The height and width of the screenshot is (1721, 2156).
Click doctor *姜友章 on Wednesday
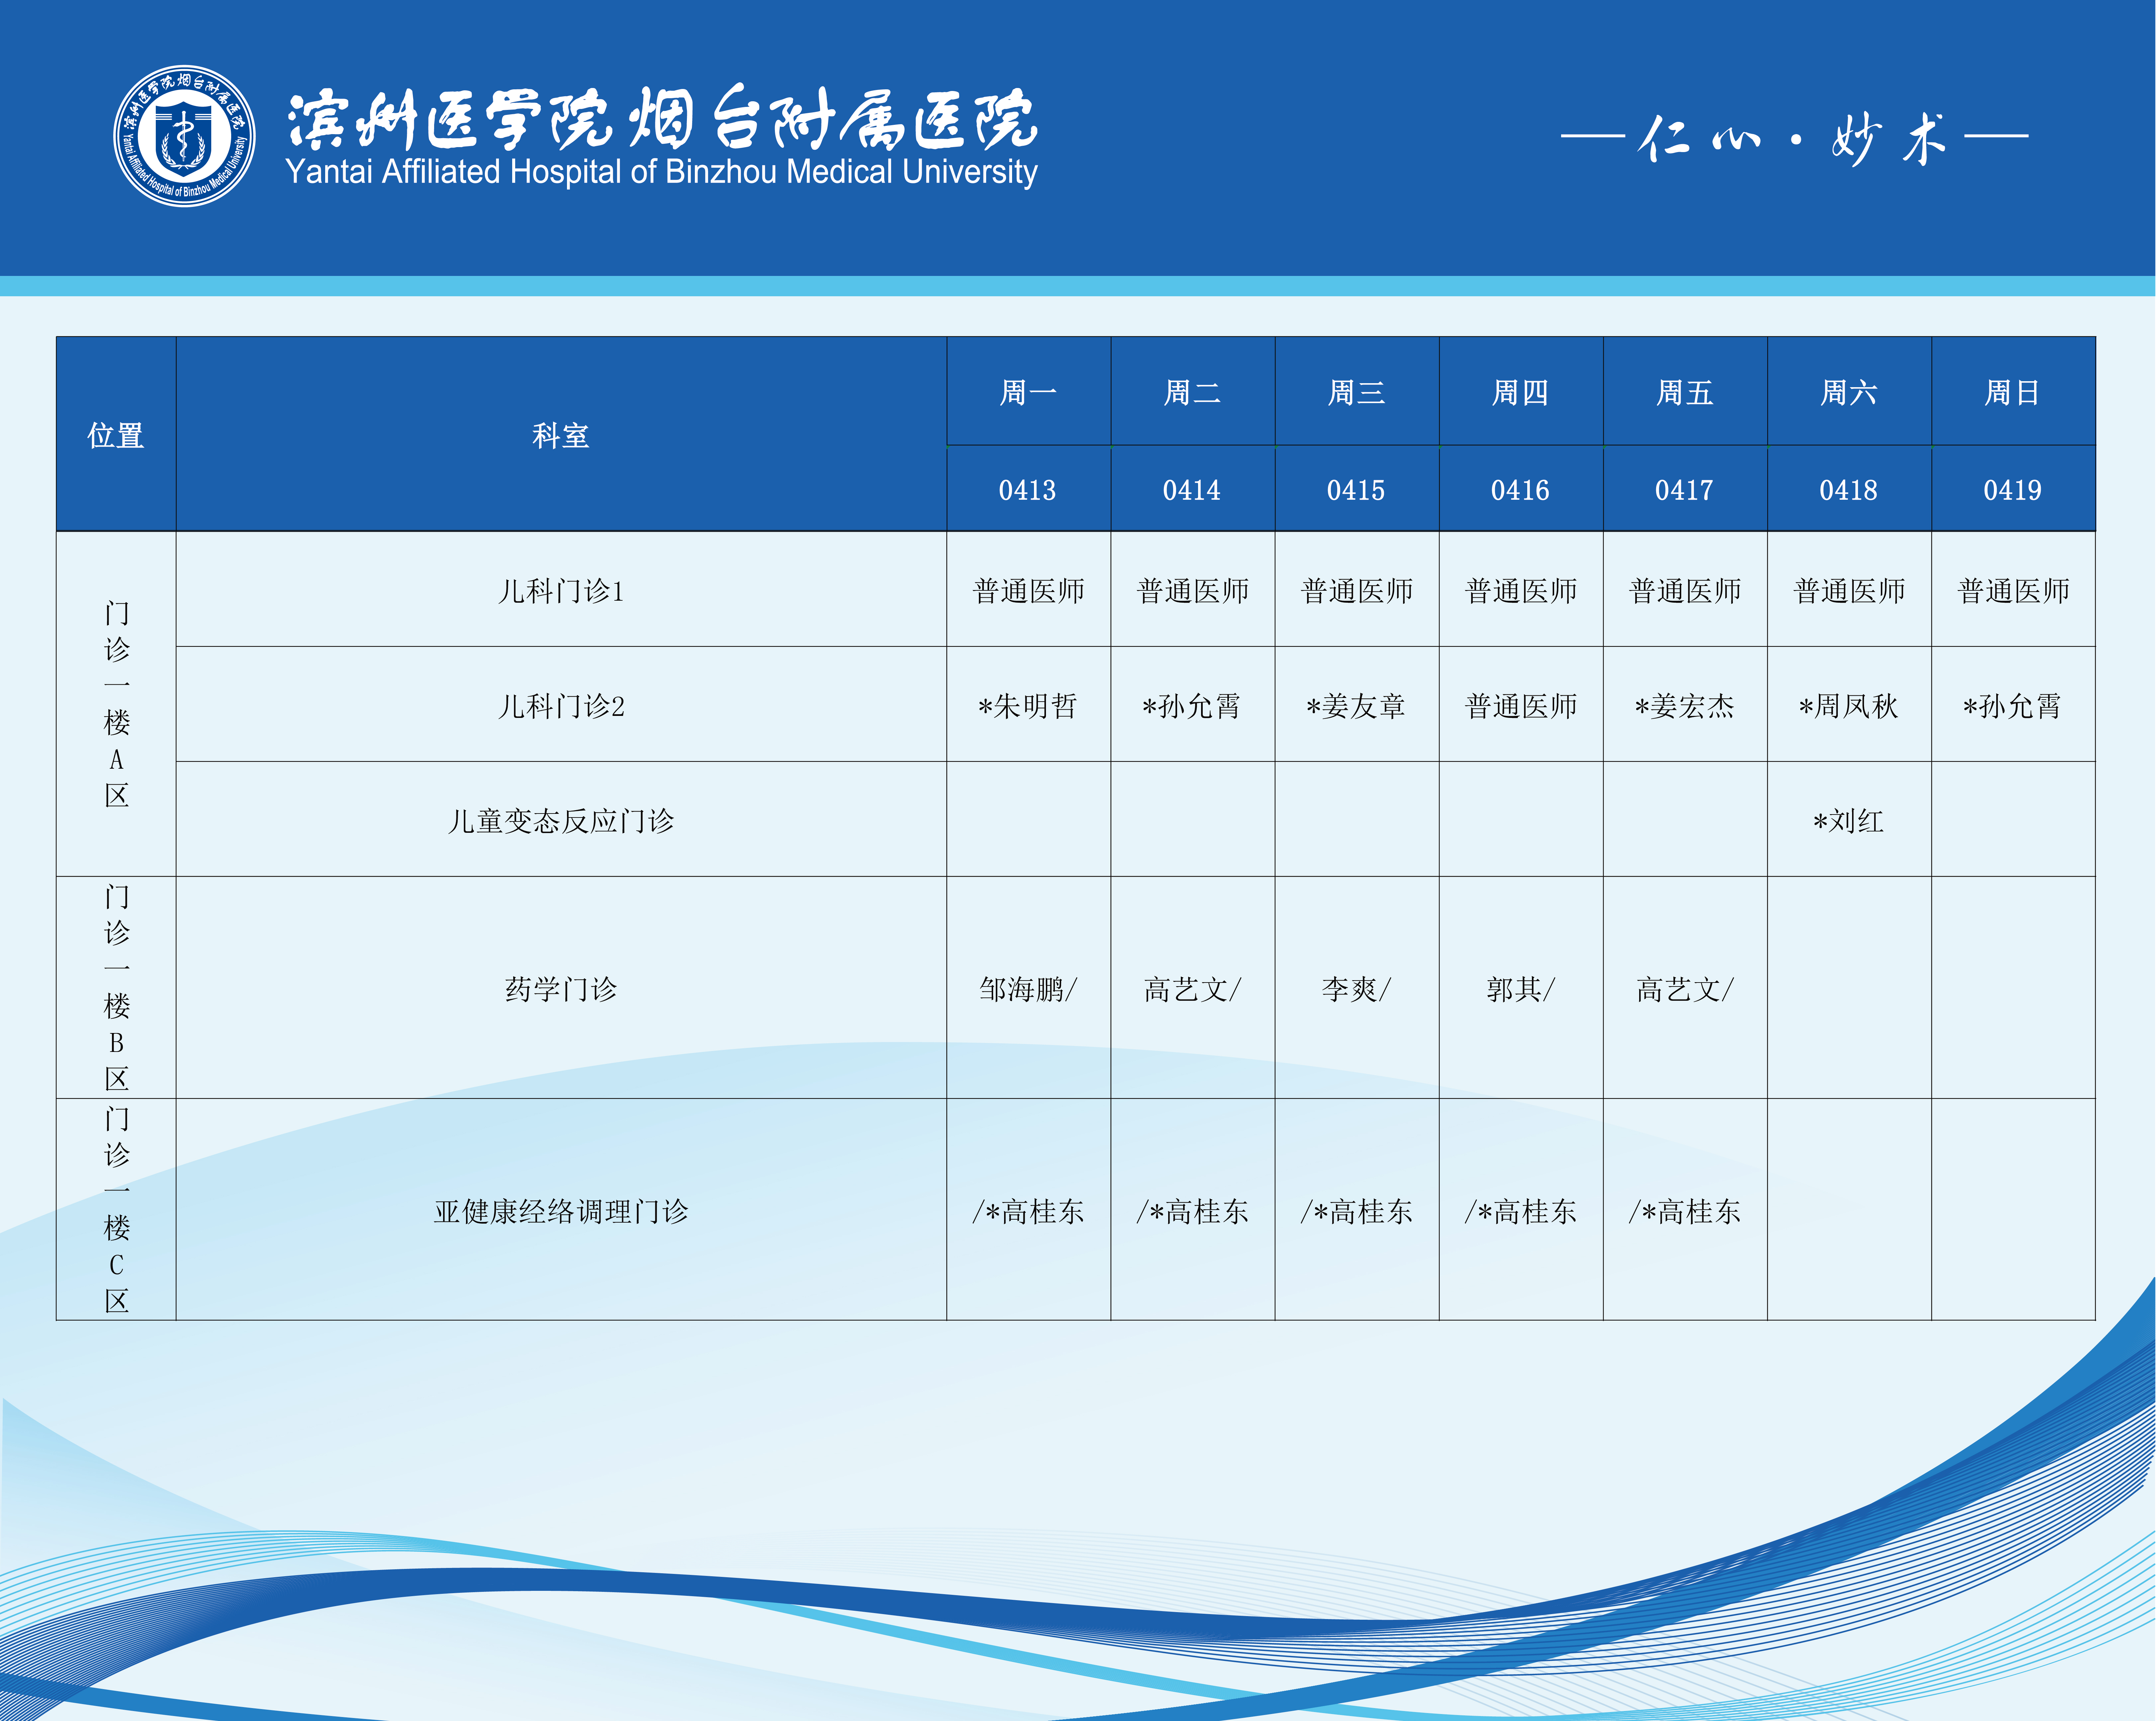(1356, 706)
